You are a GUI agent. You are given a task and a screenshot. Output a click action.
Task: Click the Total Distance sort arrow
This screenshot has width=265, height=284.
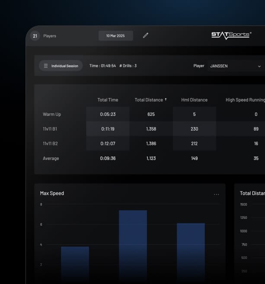tap(166, 99)
